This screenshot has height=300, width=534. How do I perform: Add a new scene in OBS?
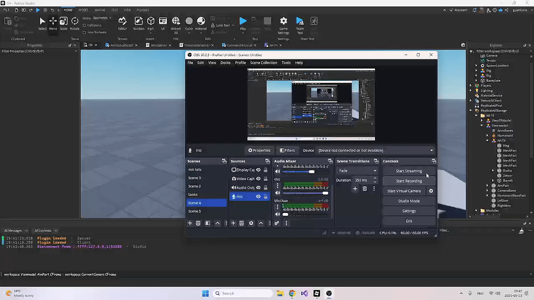pos(189,223)
